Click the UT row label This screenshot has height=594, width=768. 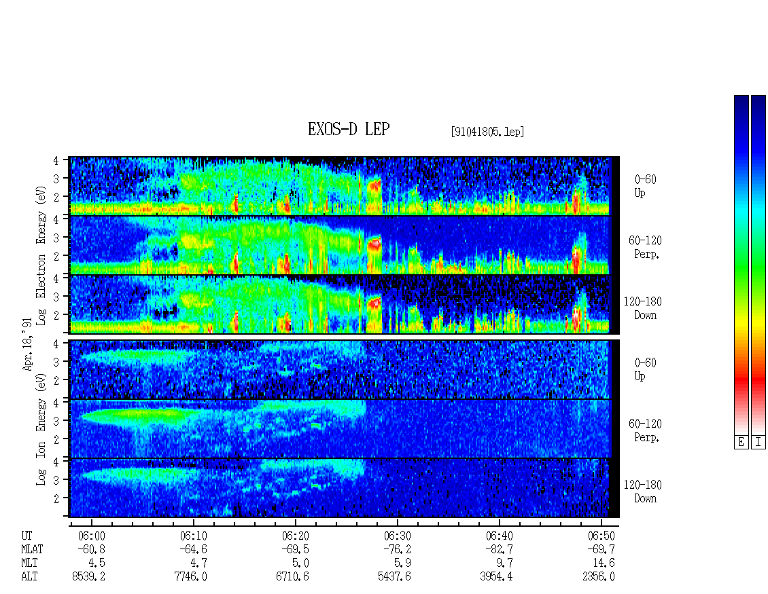point(27,536)
